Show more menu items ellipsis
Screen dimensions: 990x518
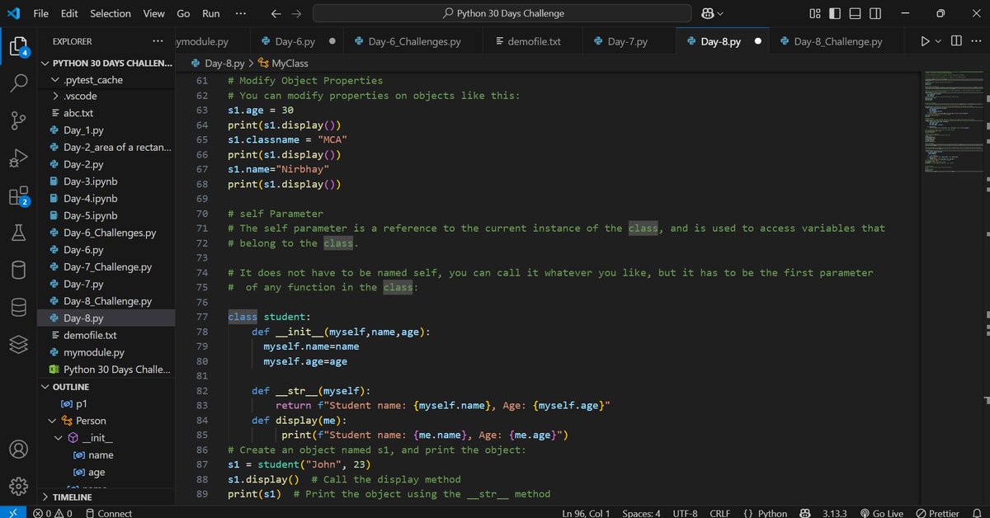tap(240, 13)
